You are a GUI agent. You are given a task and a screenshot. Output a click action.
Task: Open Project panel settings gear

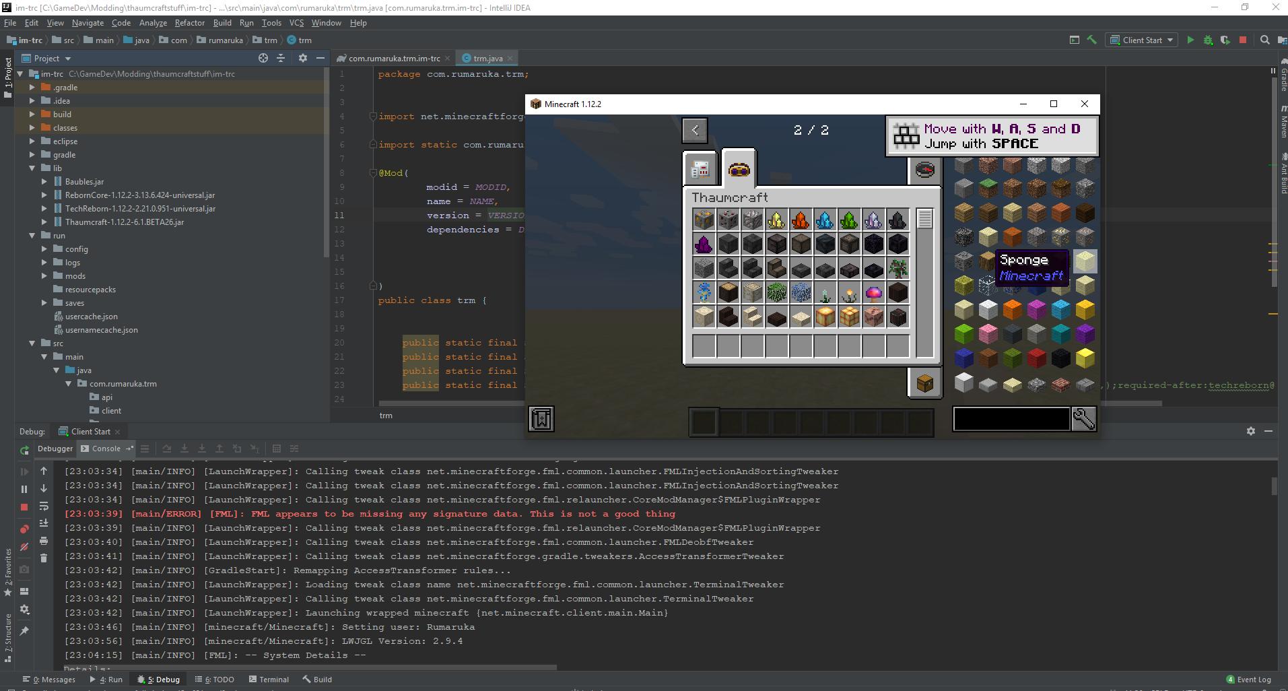pos(302,59)
